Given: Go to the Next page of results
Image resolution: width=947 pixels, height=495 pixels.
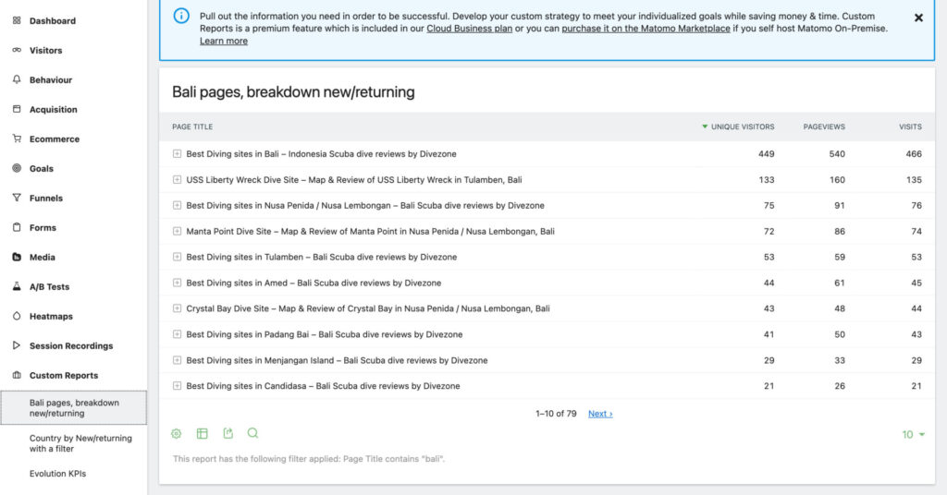Looking at the screenshot, I should pos(600,414).
